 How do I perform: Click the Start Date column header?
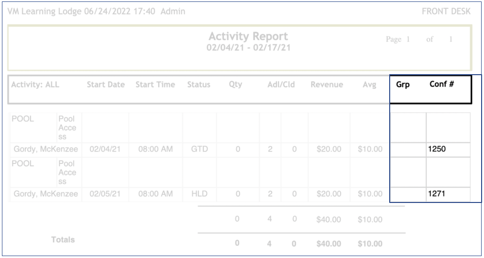click(105, 85)
